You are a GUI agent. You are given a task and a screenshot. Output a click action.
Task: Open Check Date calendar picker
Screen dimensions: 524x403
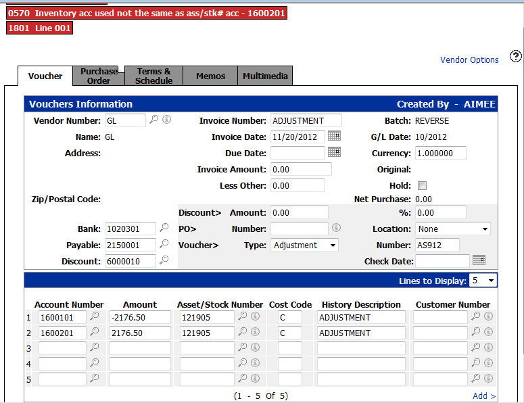(x=479, y=260)
